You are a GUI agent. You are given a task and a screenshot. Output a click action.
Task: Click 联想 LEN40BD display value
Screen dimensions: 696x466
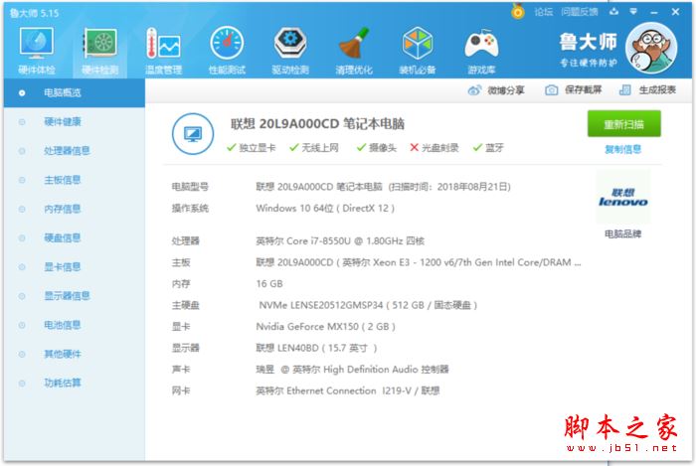(x=316, y=348)
